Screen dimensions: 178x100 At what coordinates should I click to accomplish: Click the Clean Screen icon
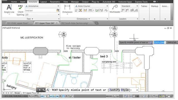coord(169,96)
